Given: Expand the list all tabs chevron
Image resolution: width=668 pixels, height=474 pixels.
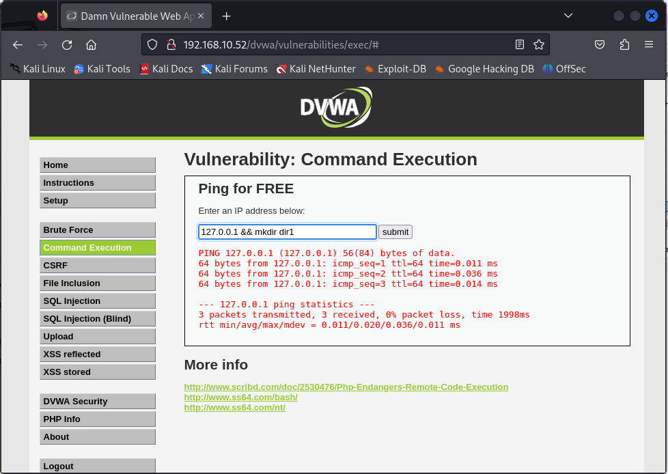Looking at the screenshot, I should coord(568,16).
